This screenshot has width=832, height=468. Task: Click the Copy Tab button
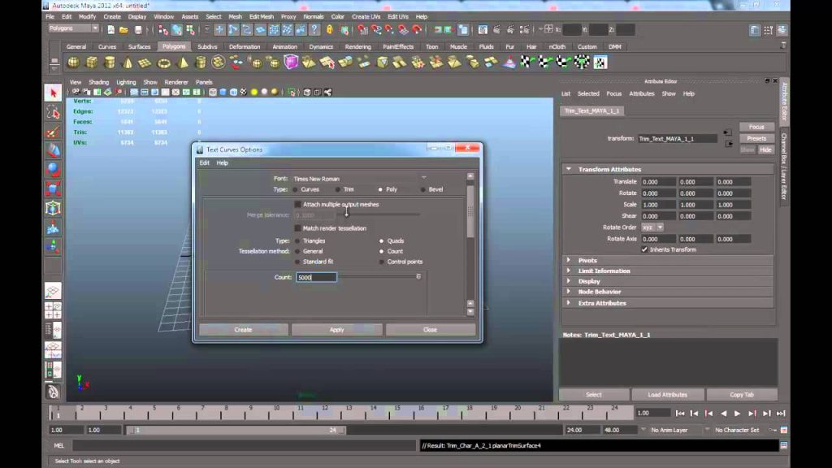click(x=742, y=395)
